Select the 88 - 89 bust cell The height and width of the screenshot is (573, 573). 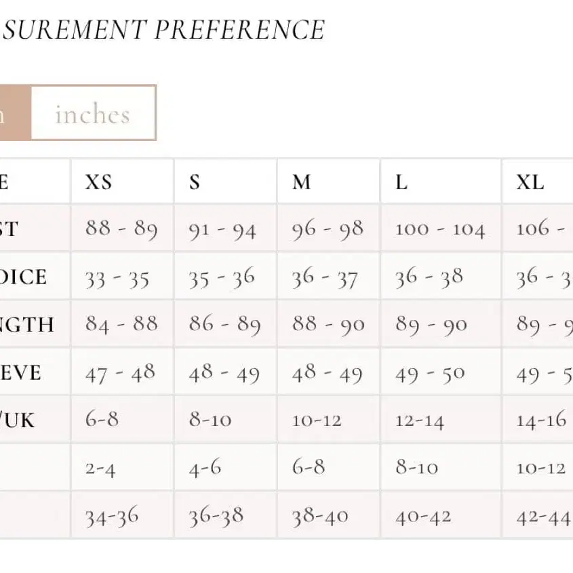[x=121, y=229]
